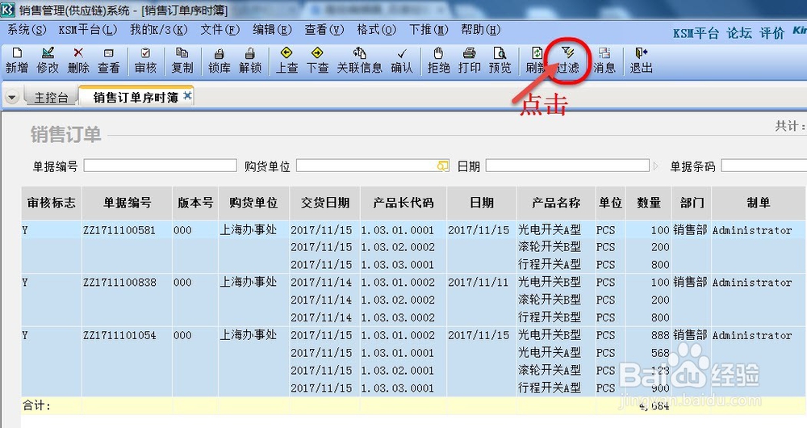Click the 购货单位 input field
The image size is (807, 428).
tap(373, 166)
